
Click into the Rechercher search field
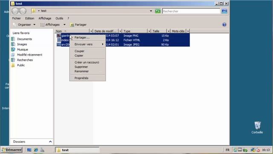pyautogui.click(x=191, y=11)
